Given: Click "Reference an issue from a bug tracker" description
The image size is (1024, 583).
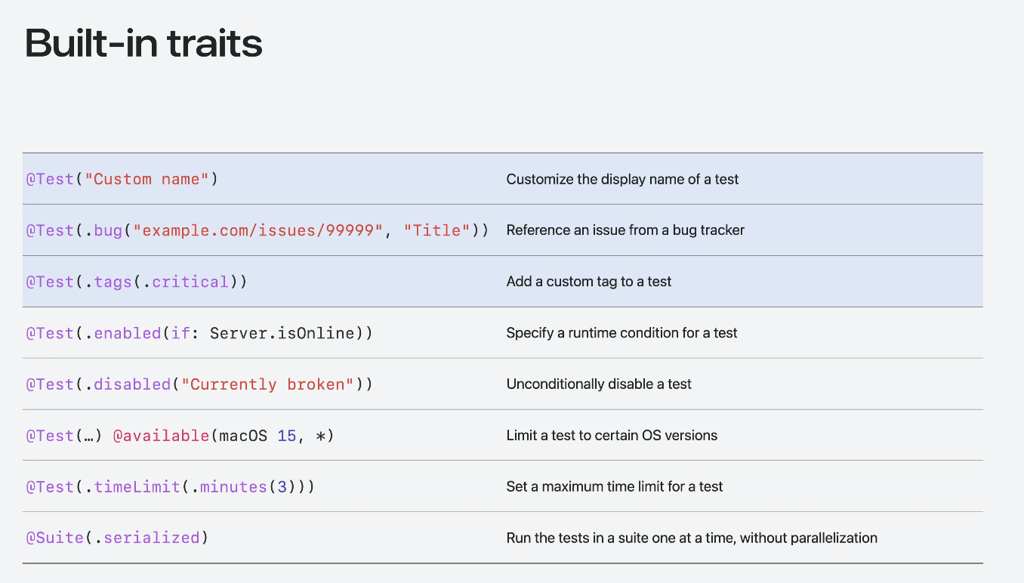Looking at the screenshot, I should tap(625, 230).
